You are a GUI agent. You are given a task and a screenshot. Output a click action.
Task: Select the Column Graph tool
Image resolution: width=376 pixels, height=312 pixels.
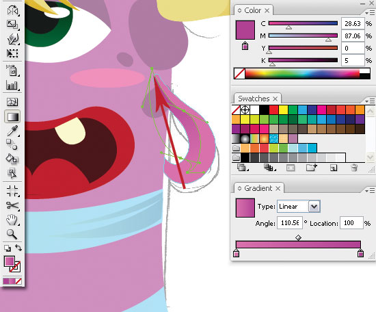tap(12, 85)
